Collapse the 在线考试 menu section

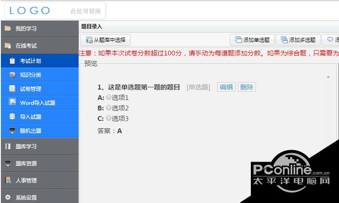click(40, 46)
